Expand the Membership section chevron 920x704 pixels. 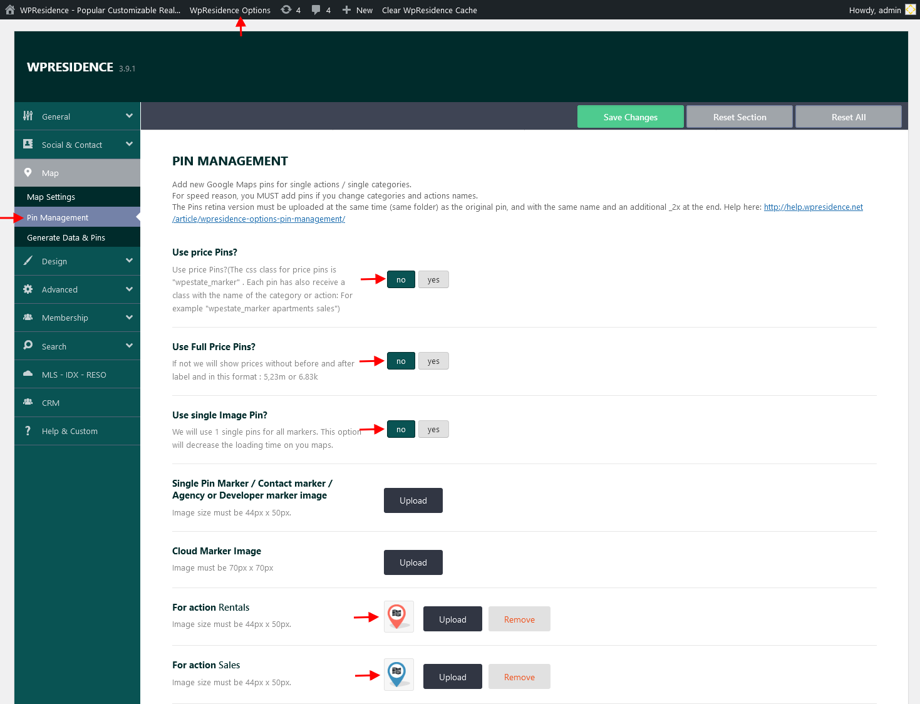coord(129,317)
